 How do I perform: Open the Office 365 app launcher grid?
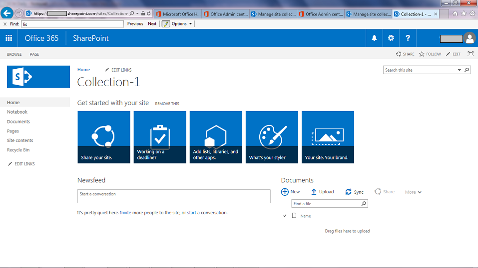[9, 38]
